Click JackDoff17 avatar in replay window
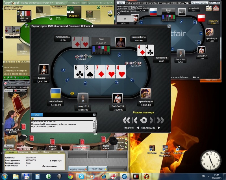This screenshot has width=226, height=180. 118,98
